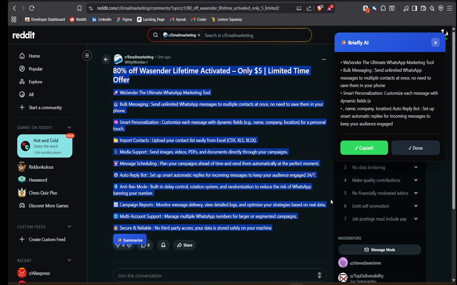Collapse Games on Reddit section

pyautogui.click(x=69, y=128)
